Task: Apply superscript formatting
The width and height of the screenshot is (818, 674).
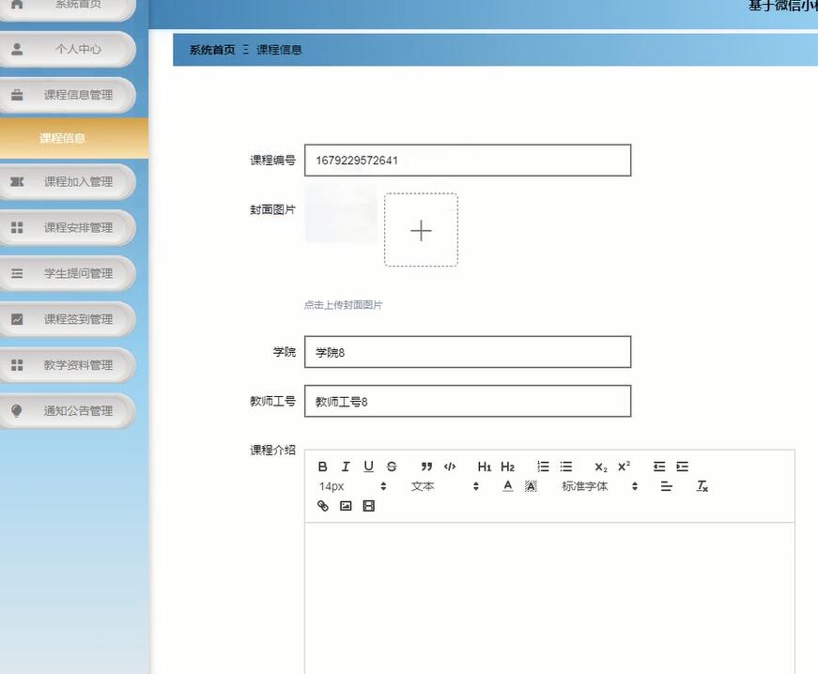Action: pos(622,467)
